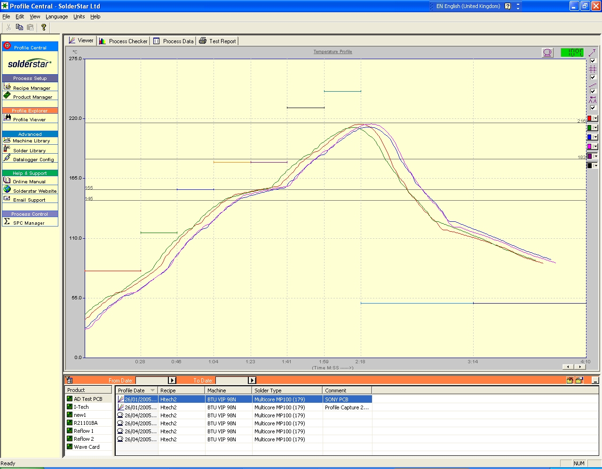Open Recipe Manager from sidebar

point(30,87)
